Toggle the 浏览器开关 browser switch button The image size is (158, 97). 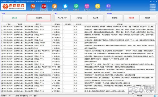(x=39, y=18)
